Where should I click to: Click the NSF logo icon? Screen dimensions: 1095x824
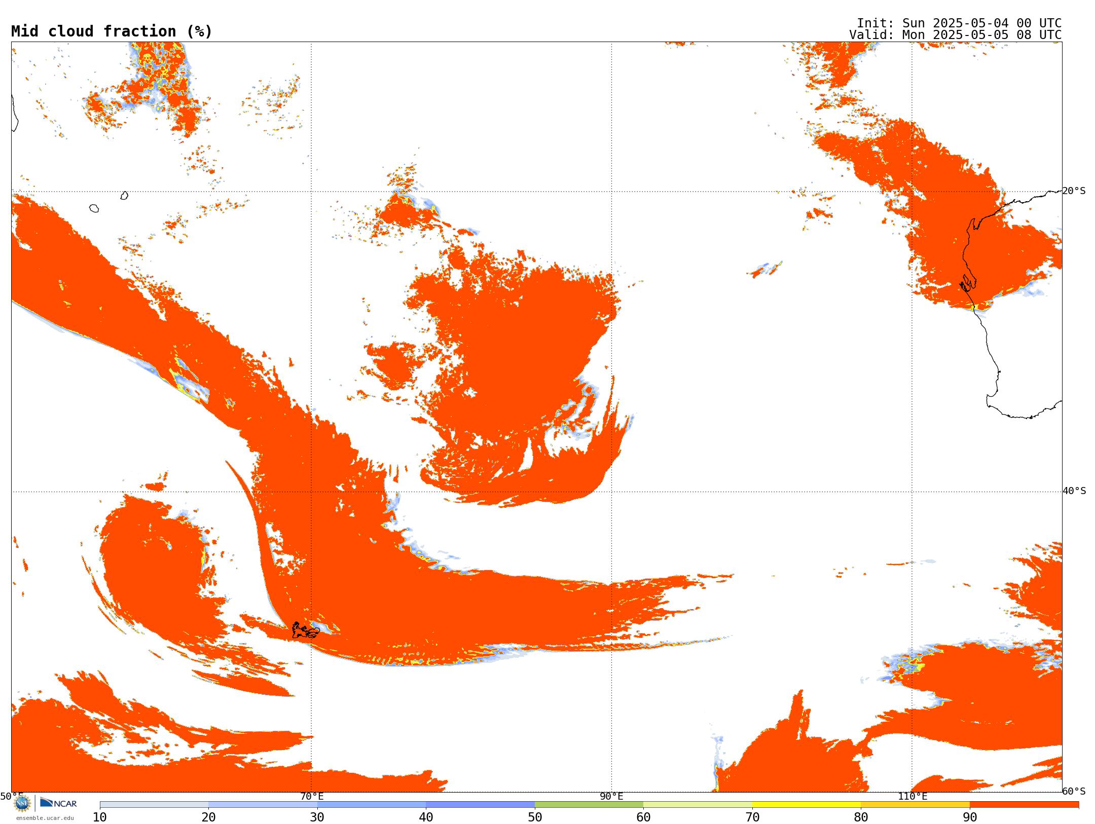pos(22,803)
